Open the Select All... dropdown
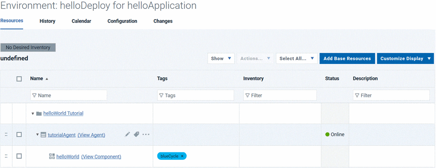This screenshot has height=168, width=436. [x=296, y=59]
